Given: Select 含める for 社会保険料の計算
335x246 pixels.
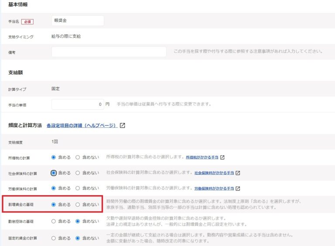Looking at the screenshot, I should point(54,173).
